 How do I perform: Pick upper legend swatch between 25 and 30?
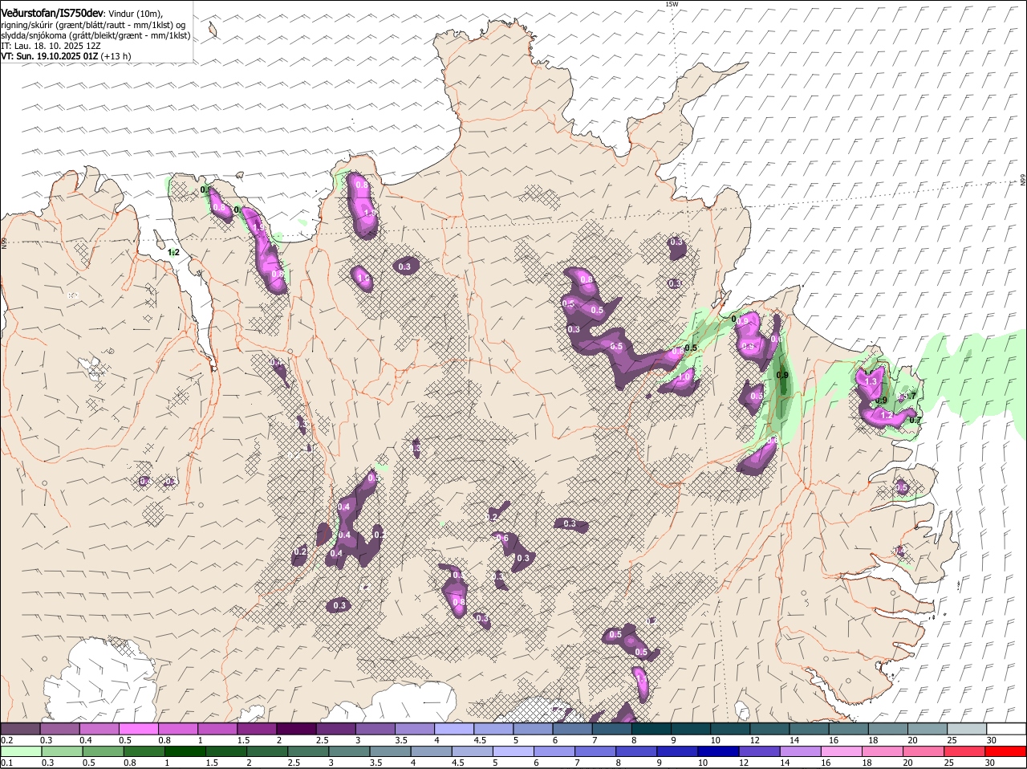[966, 728]
